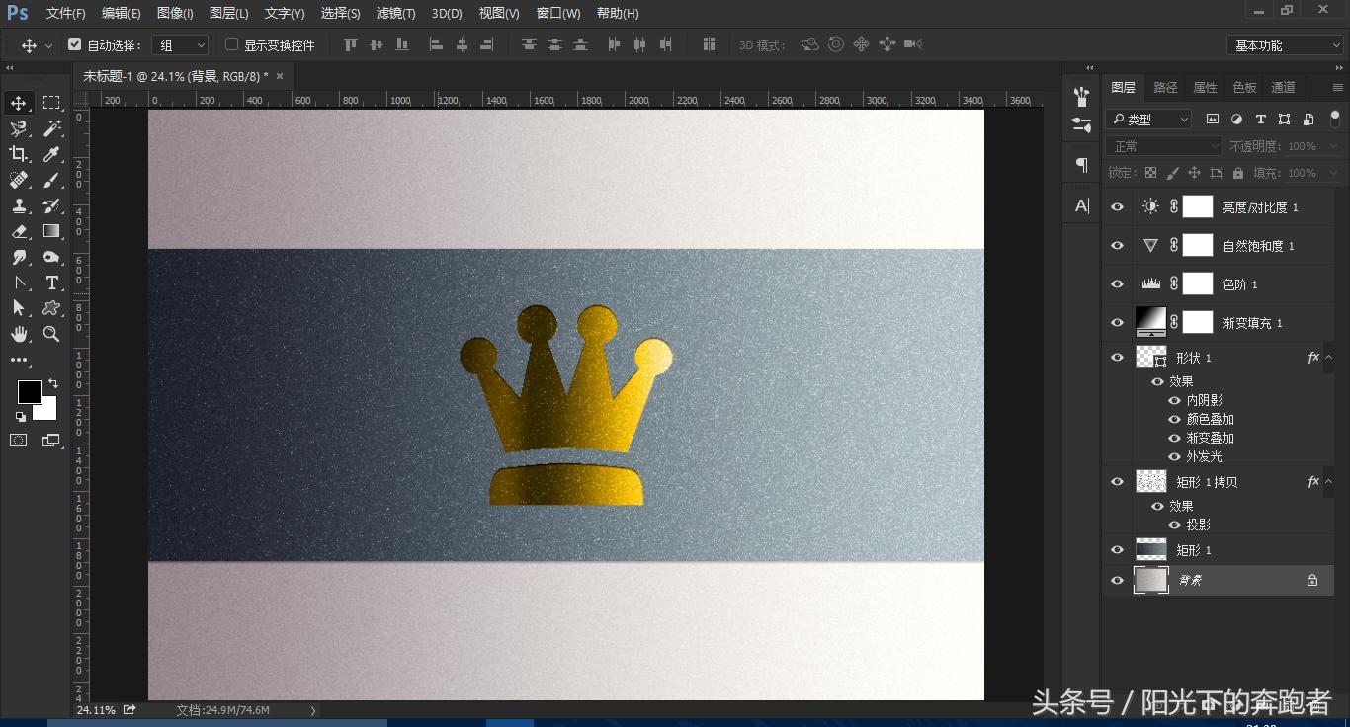
Task: Select the History Brush tool
Action: [51, 205]
